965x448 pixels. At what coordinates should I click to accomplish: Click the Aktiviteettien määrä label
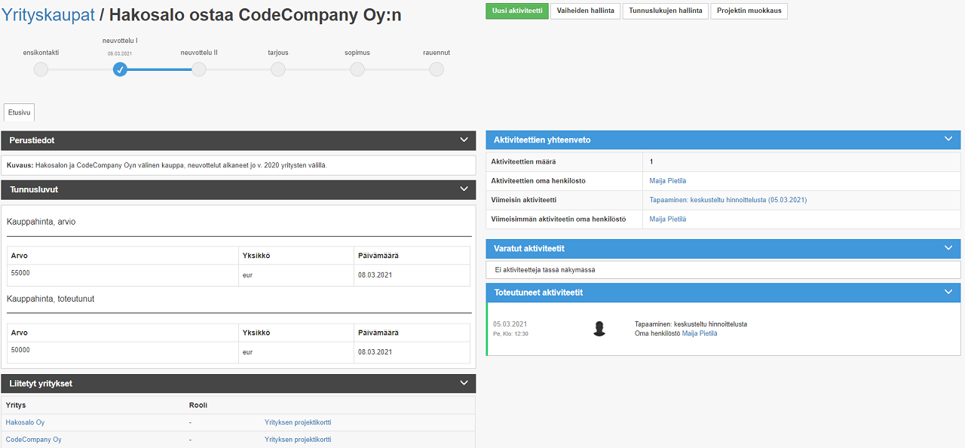click(x=523, y=162)
